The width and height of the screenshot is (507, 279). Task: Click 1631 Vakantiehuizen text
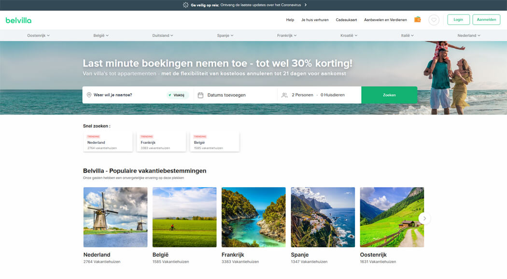tap(378, 262)
